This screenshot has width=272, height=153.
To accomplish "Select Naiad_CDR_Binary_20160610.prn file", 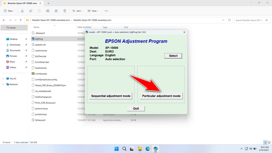I will point(51,85).
